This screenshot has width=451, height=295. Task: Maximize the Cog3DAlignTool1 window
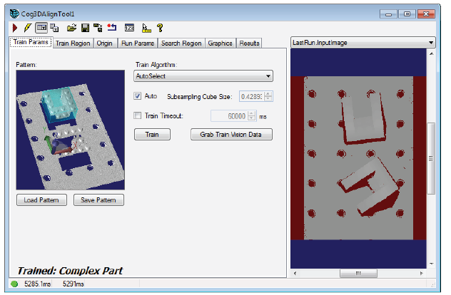tap(407, 14)
